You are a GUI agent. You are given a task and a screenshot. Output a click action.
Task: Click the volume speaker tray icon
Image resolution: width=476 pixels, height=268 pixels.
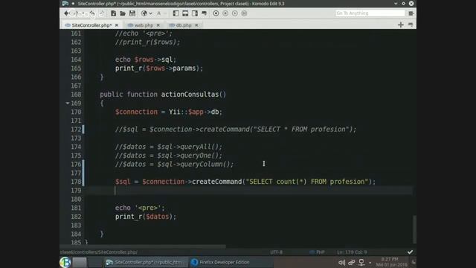(342, 262)
